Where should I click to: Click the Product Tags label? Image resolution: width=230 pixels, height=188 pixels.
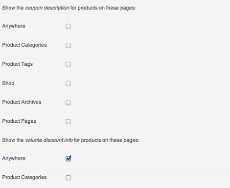(x=17, y=64)
